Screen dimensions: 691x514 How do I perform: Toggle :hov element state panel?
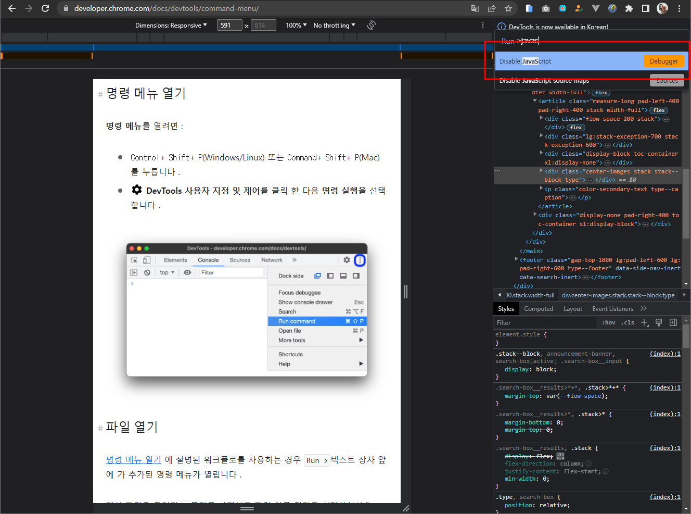click(609, 322)
